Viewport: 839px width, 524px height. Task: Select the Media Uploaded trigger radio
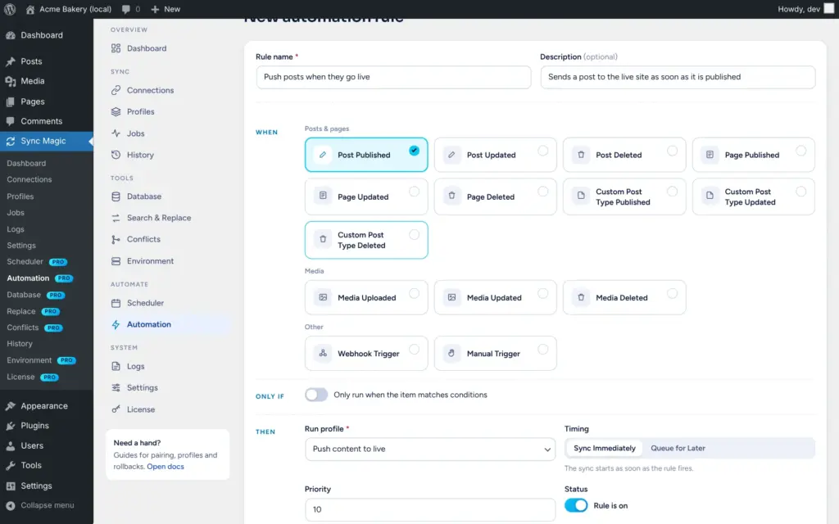coord(414,293)
